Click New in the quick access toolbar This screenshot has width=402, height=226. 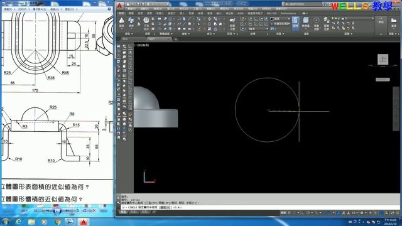tap(128, 4)
